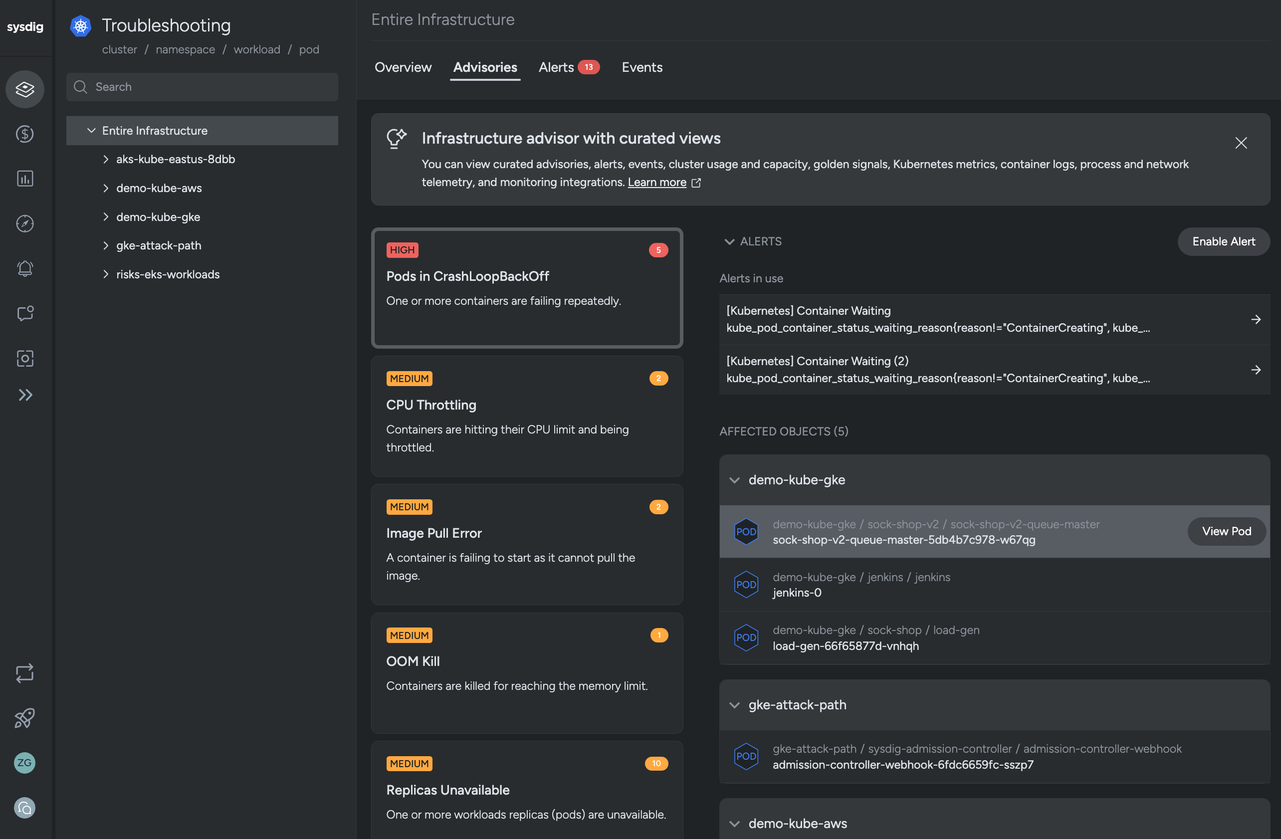
Task: Click the search magnifier icon
Action: (81, 87)
